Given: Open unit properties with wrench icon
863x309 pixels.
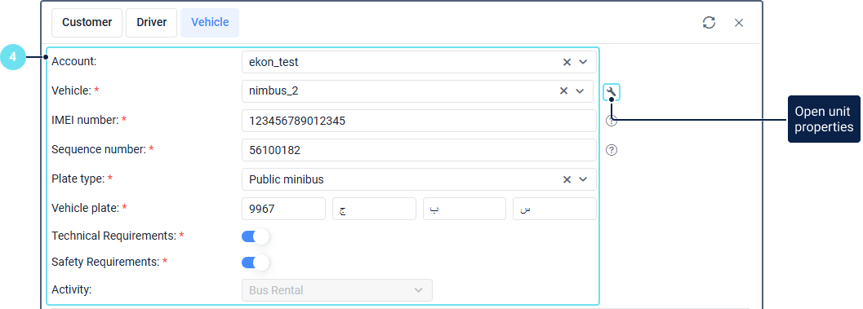Looking at the screenshot, I should coord(611,92).
